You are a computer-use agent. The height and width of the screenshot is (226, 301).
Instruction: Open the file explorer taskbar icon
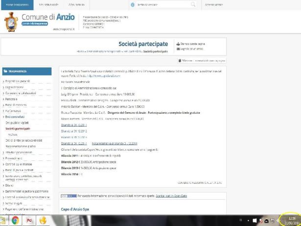point(2,221)
